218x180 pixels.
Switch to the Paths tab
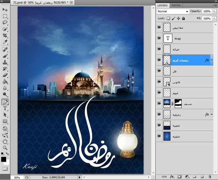click(x=176, y=5)
